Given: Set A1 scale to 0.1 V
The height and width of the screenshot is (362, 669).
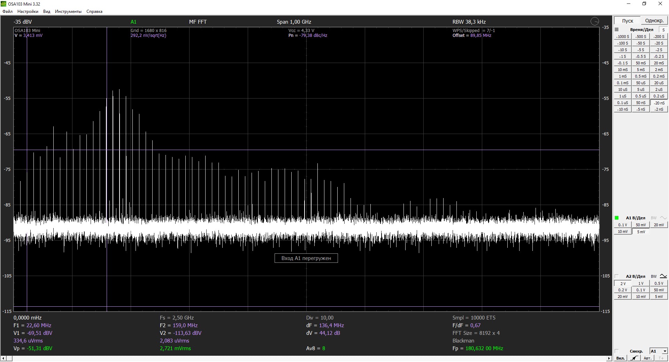Looking at the screenshot, I should [623, 225].
